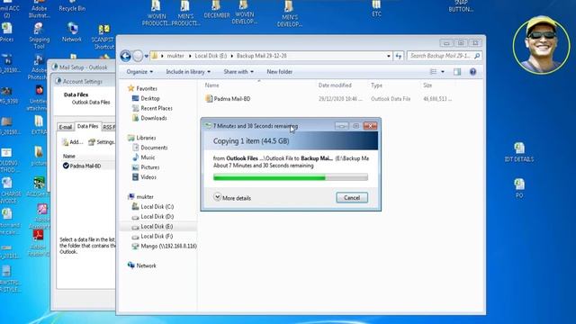Open Local Disk (F:)
Viewport: 576px width, 324px height.
tap(157, 237)
